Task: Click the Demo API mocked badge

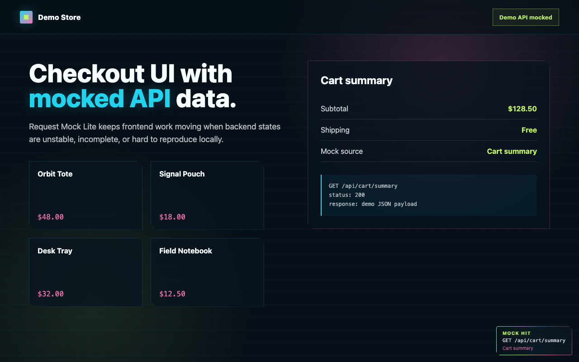Action: (526, 17)
